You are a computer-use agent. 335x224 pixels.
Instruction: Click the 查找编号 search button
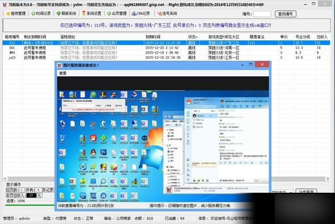coord(286,14)
